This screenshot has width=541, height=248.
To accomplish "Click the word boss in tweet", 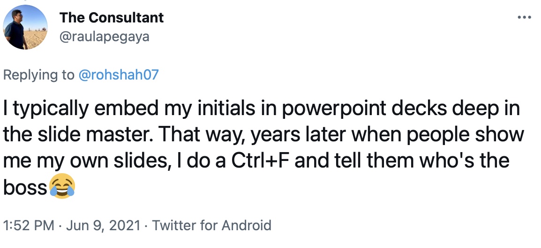I will coord(25,187).
